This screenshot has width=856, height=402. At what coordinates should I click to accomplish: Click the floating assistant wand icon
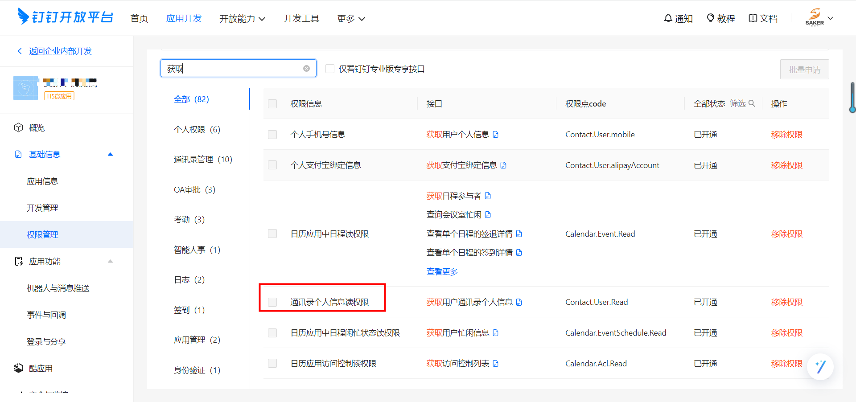pyautogui.click(x=820, y=366)
